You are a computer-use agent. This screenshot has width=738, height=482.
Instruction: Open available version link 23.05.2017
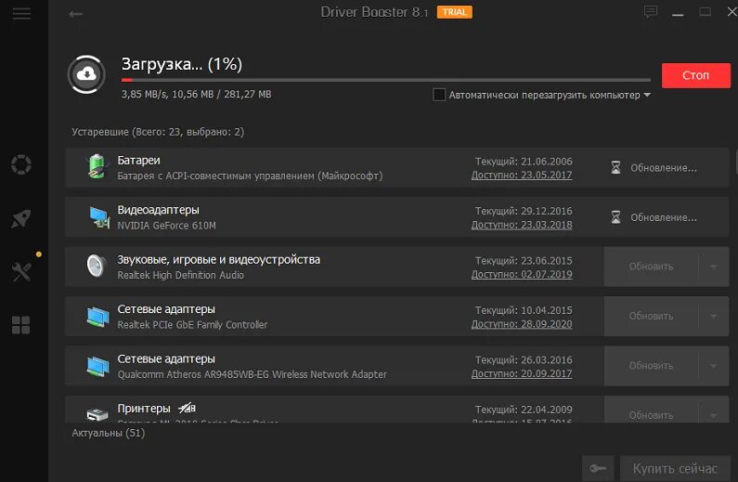[522, 176]
